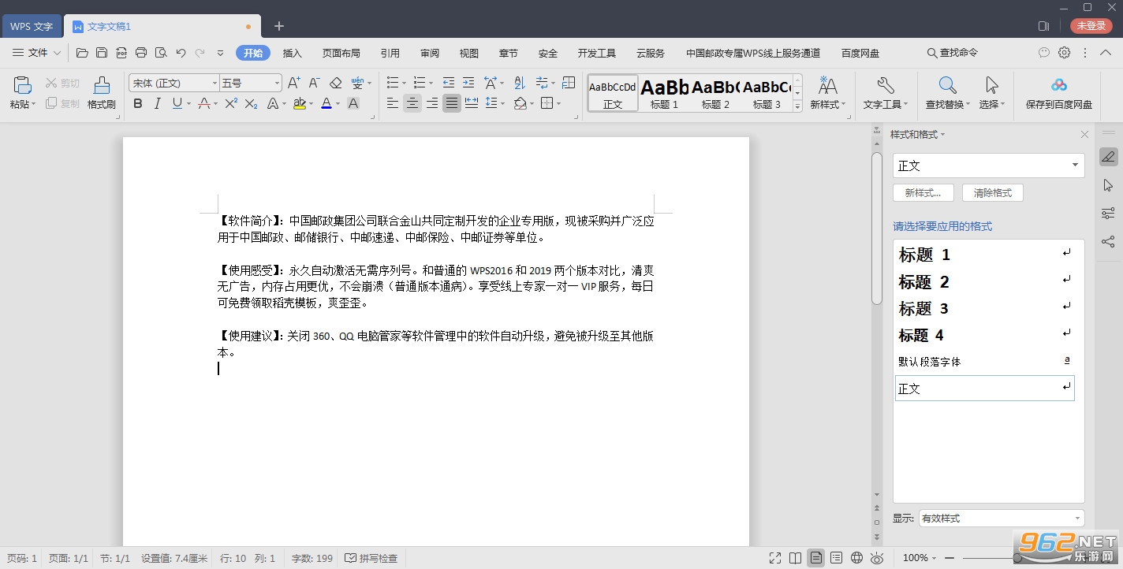Image resolution: width=1123 pixels, height=569 pixels.
Task: Open the 显示 有效样式 dropdown
Action: [x=1002, y=519]
